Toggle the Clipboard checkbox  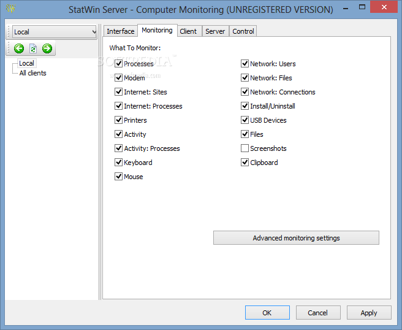point(245,163)
